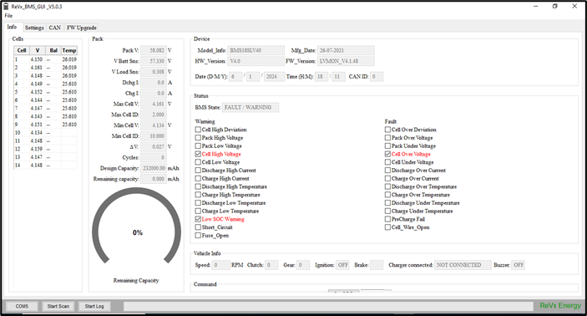587x316 pixels.
Task: Click the FW_Version field
Action: pos(346,61)
